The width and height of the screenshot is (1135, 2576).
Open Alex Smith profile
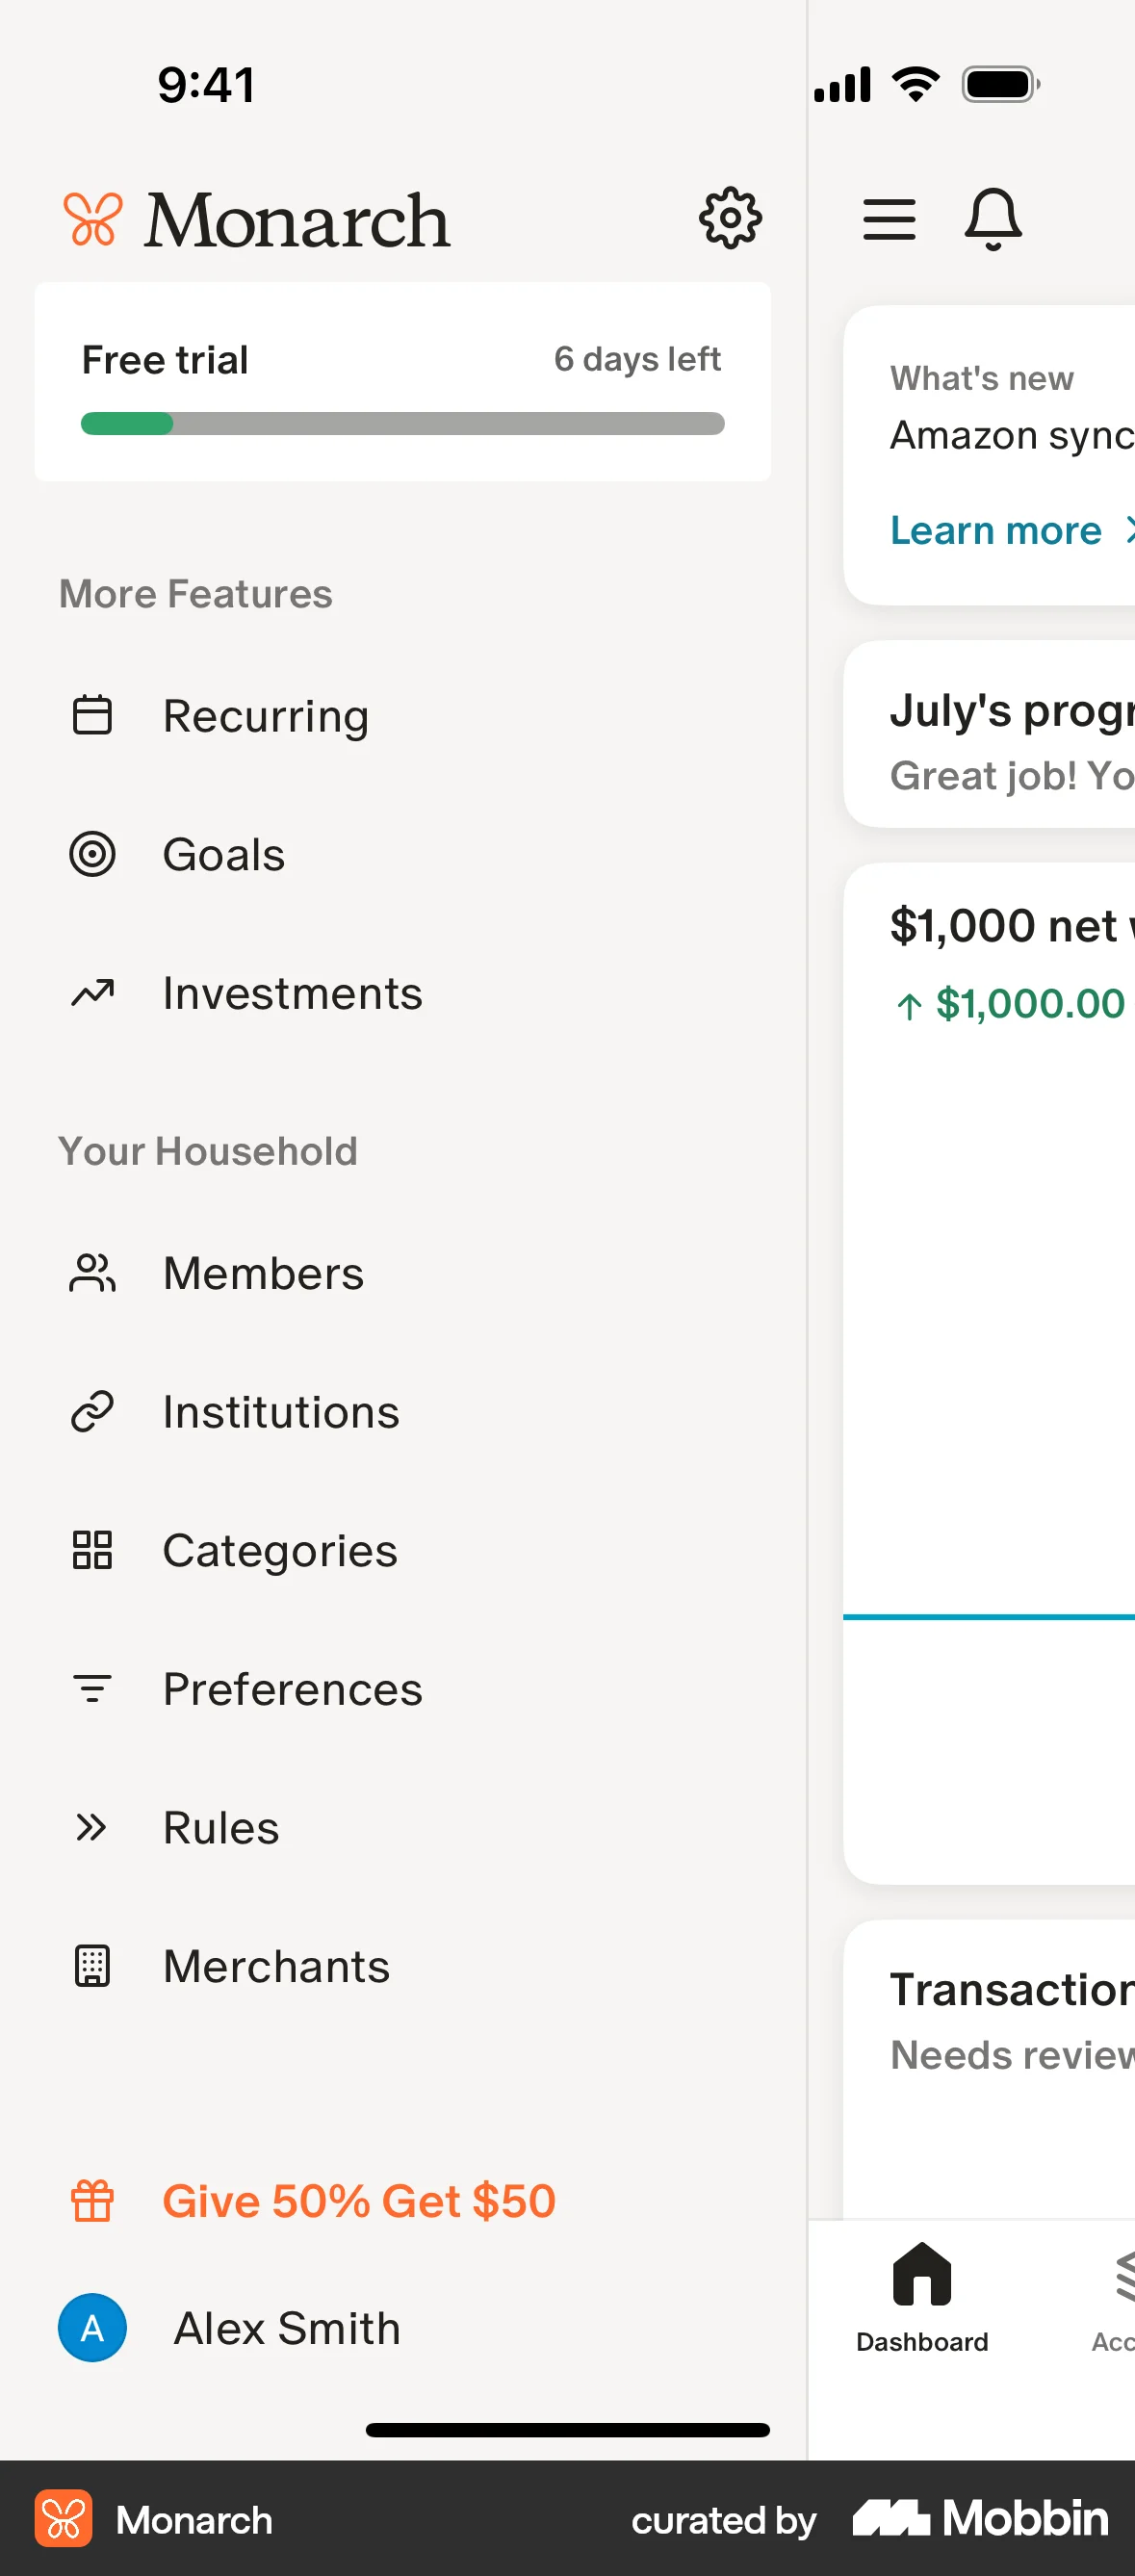tap(286, 2328)
